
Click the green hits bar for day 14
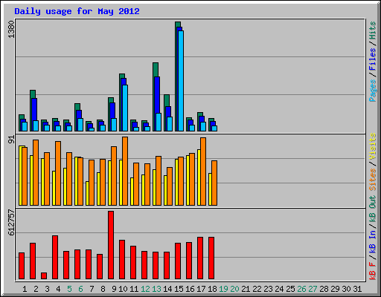165,113
